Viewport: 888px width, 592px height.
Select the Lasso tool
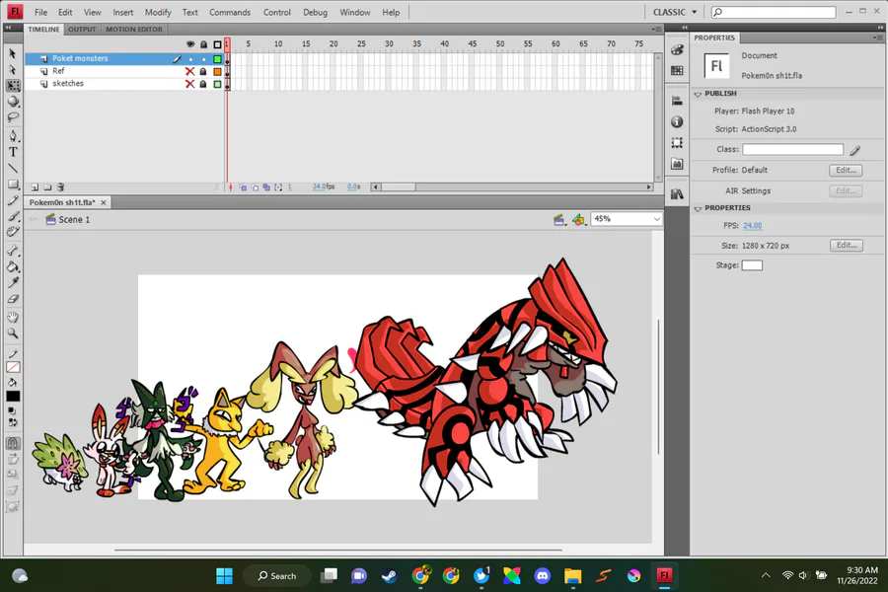pos(13,117)
